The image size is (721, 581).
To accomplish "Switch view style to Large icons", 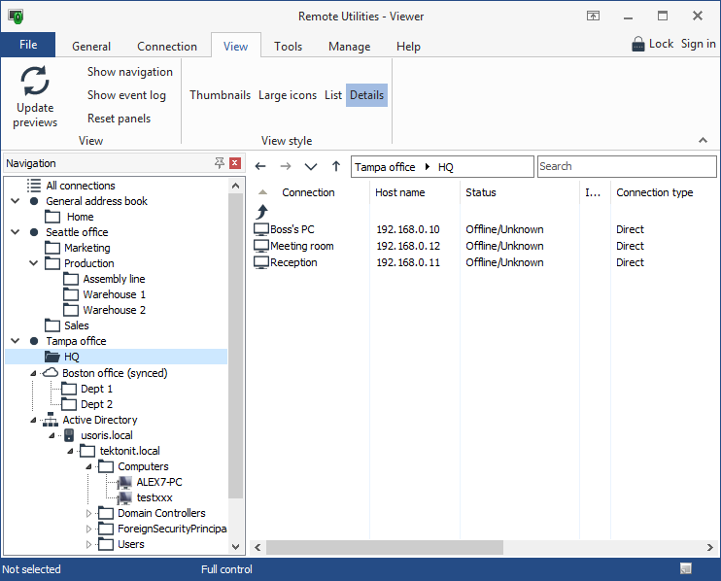I will coord(288,95).
